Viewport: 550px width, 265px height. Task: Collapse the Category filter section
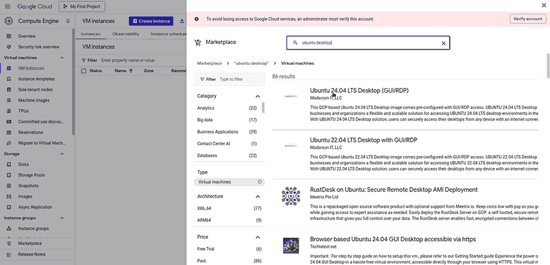pos(258,96)
